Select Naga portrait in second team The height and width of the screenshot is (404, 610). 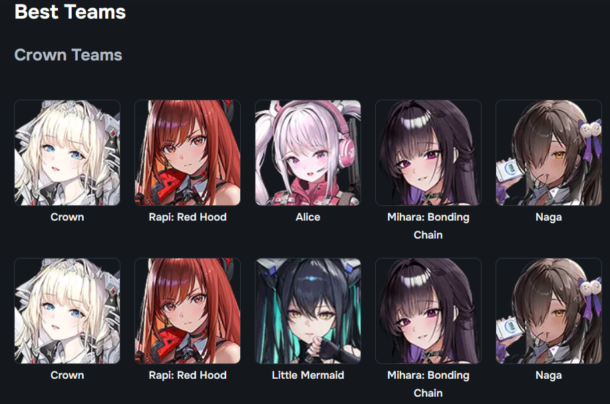click(x=549, y=311)
